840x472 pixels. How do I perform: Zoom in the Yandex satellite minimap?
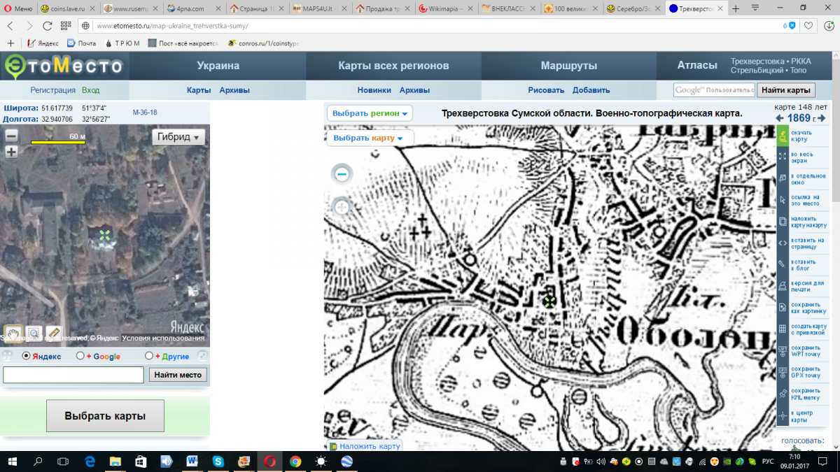(11, 152)
